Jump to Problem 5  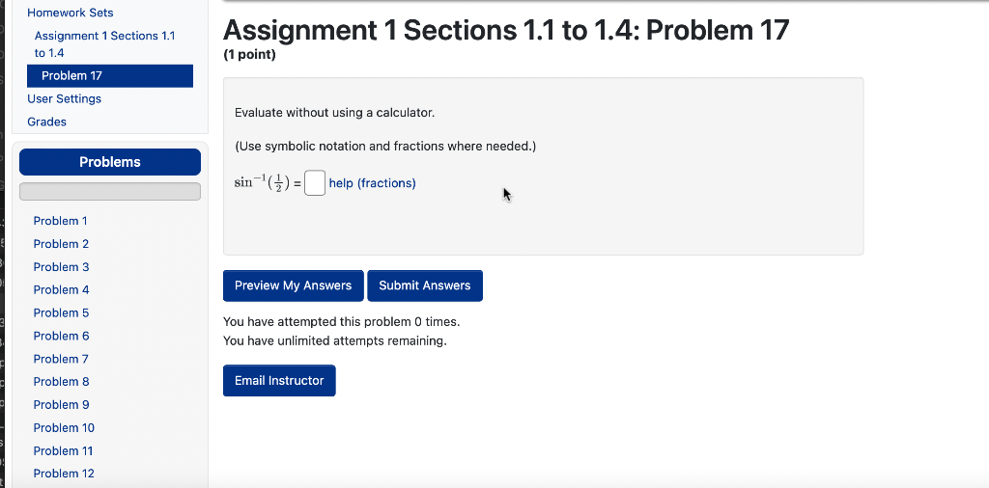(61, 312)
